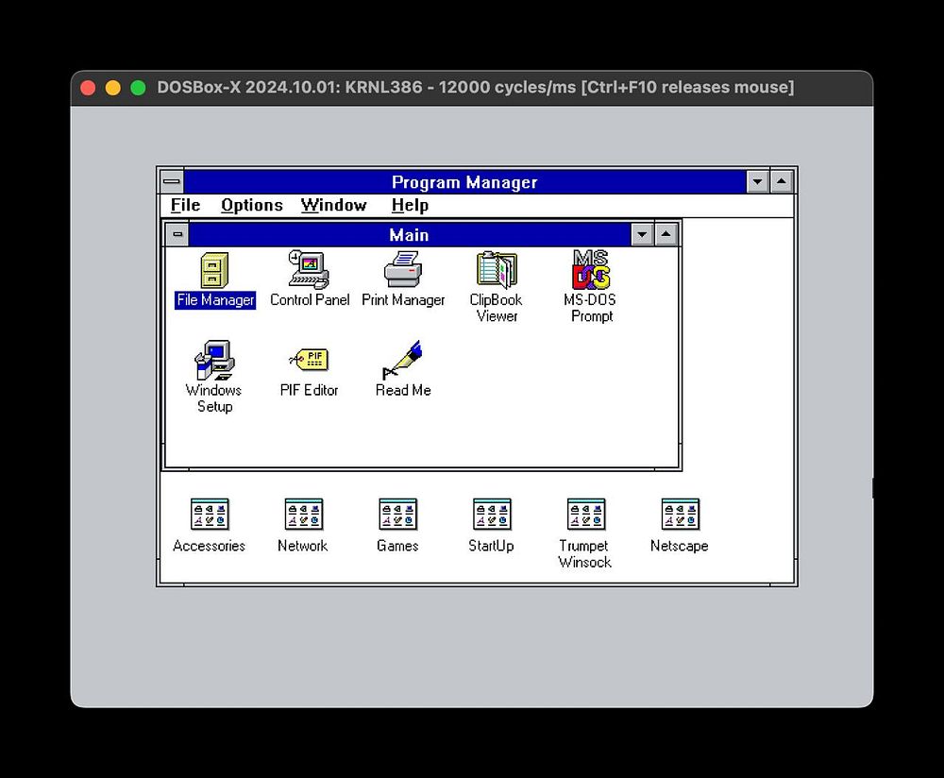
Task: Open Program Manager's control-menu box
Action: click(x=172, y=181)
